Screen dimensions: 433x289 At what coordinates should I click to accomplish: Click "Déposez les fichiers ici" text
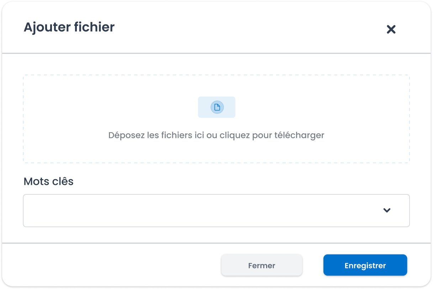coord(157,135)
